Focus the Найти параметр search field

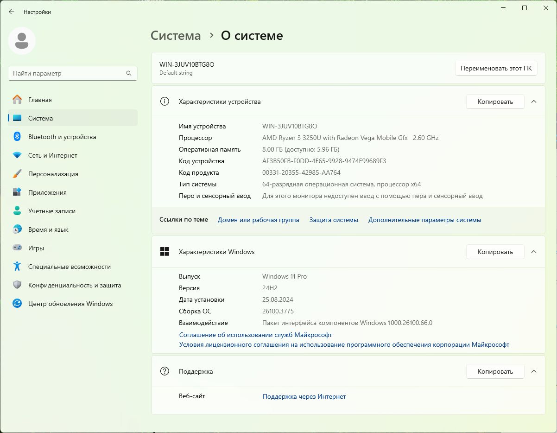(73, 73)
